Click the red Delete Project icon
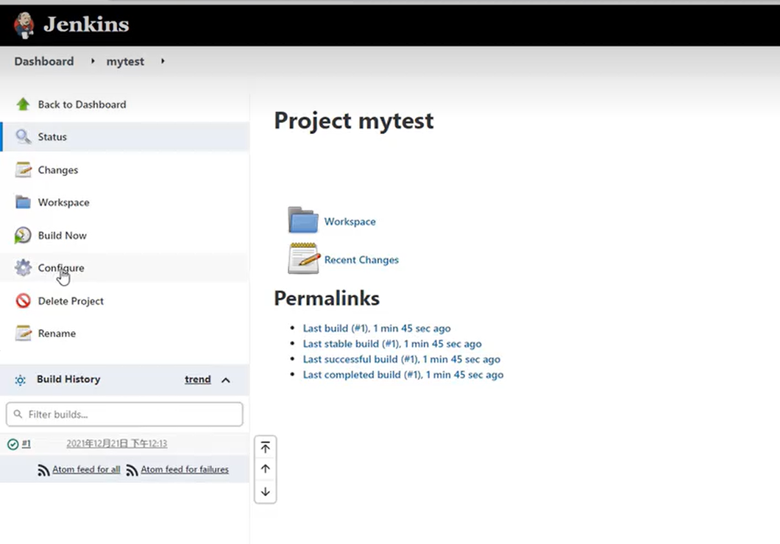This screenshot has width=780, height=544. (24, 301)
